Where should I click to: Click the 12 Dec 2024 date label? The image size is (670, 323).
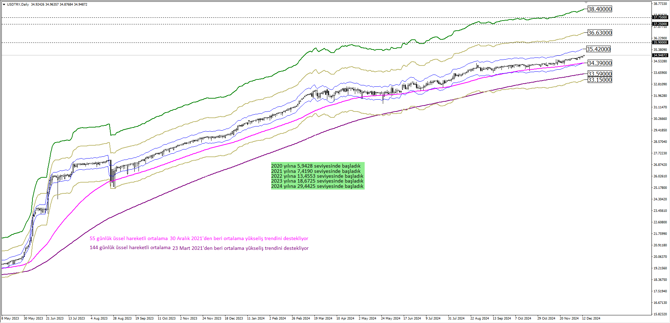591,318
